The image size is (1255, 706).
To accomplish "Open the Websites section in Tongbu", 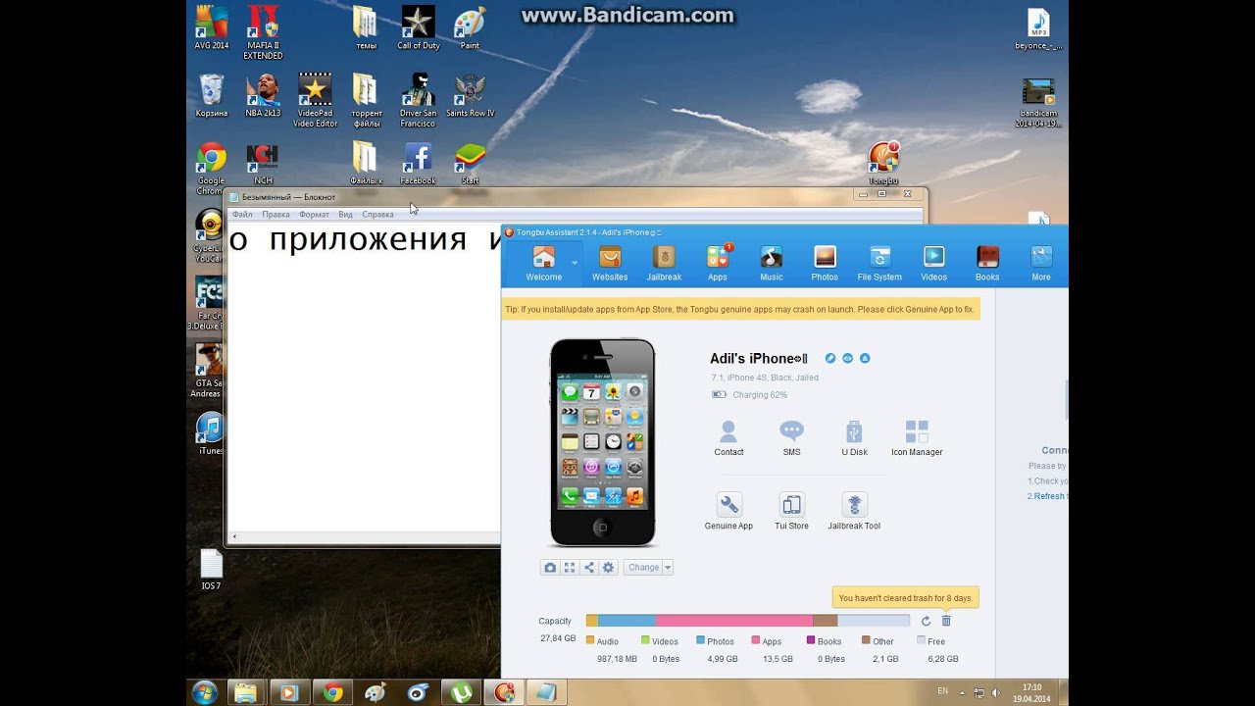I will coord(610,263).
